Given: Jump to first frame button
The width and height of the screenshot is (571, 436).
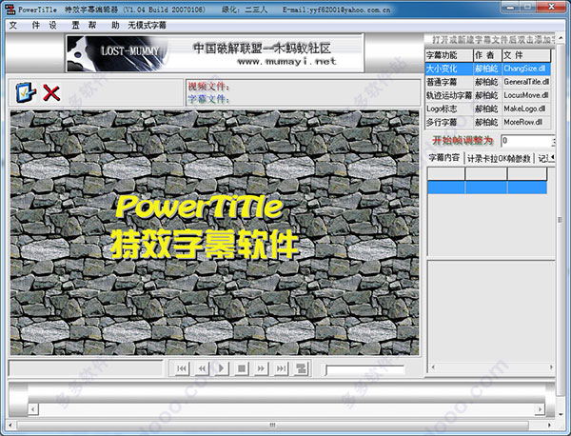Looking at the screenshot, I should tap(182, 368).
